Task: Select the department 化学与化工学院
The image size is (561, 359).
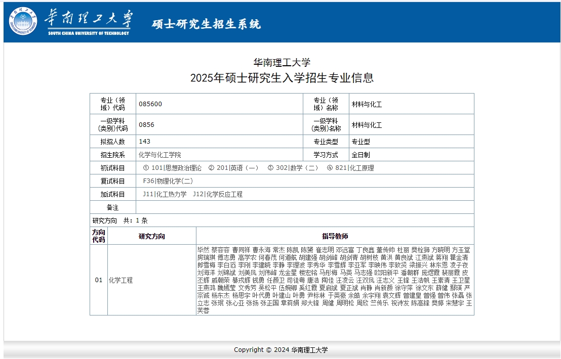Action: (x=159, y=155)
